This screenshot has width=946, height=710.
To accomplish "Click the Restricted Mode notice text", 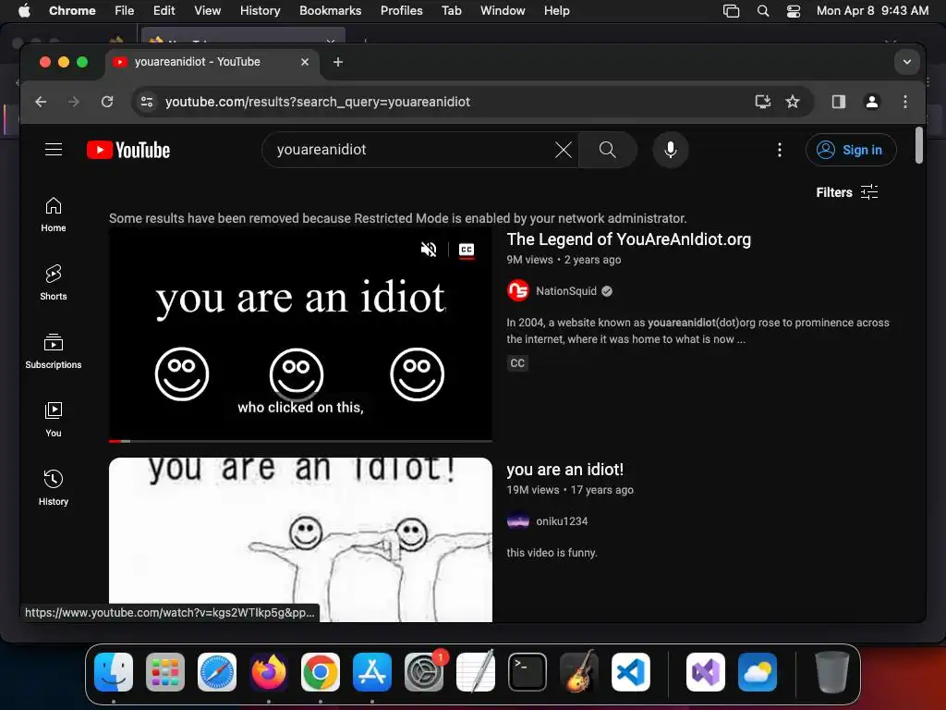I will (x=397, y=218).
